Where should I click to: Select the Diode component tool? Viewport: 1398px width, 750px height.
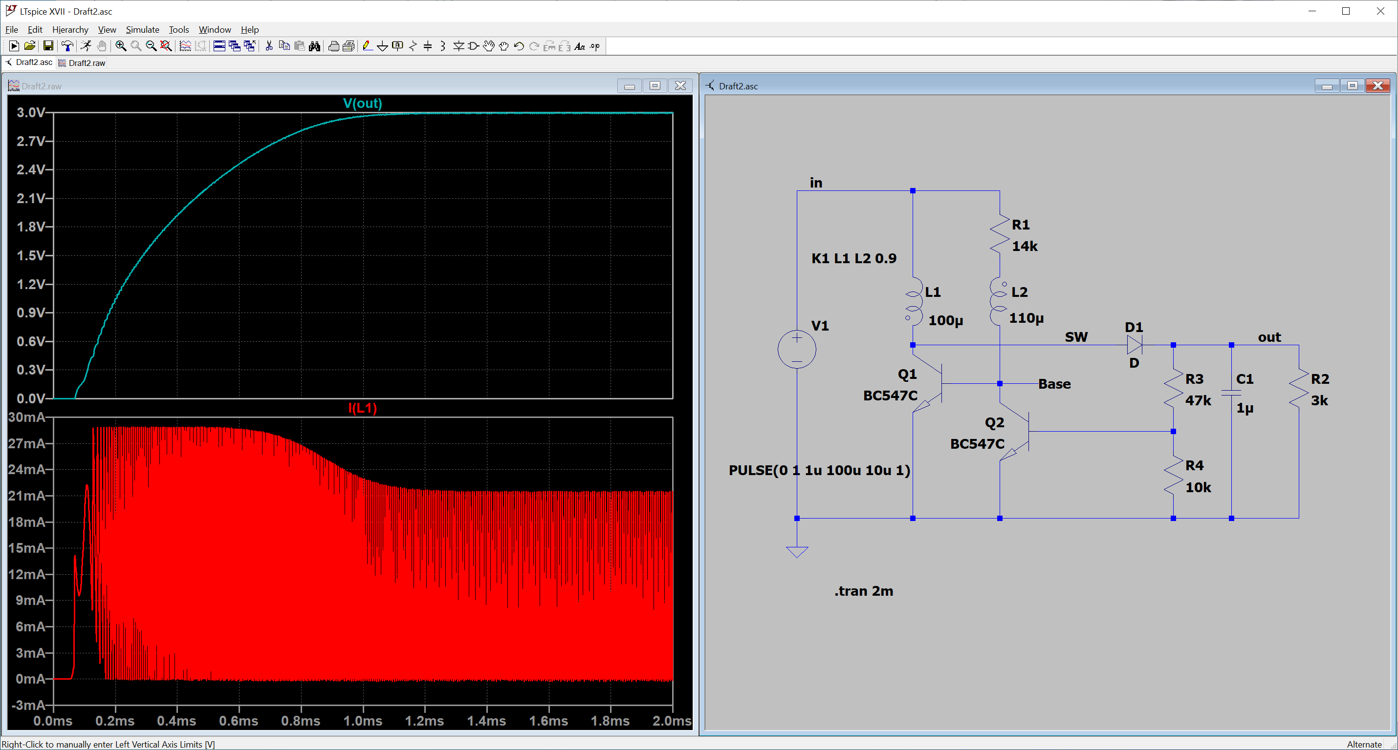click(x=458, y=47)
